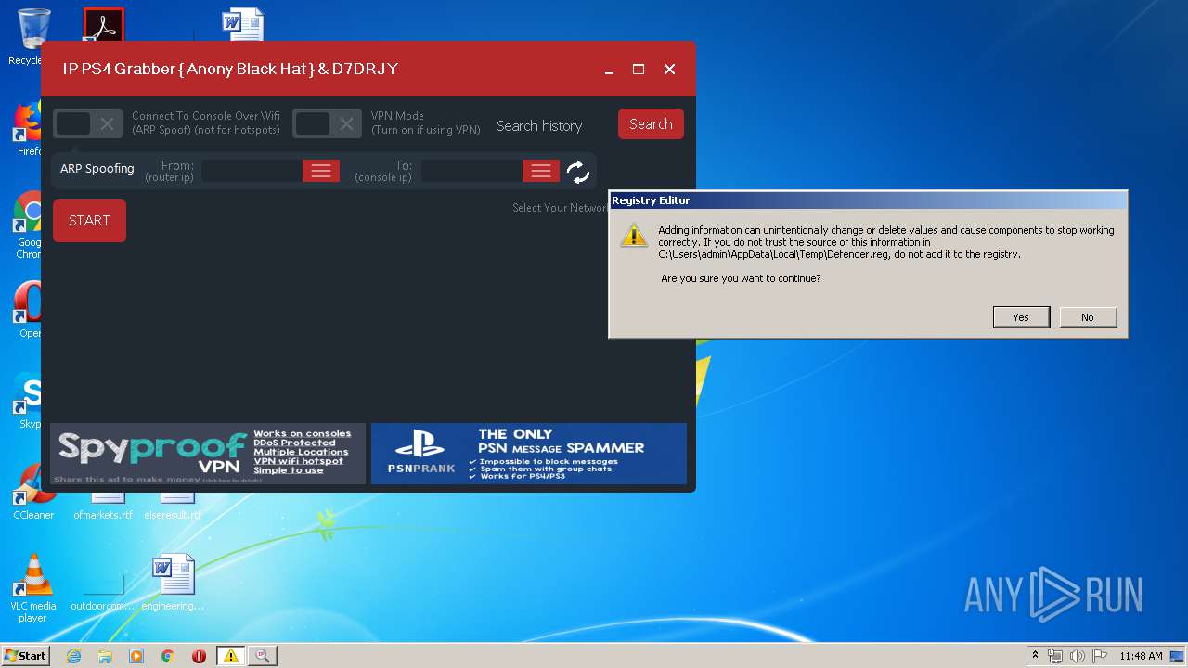Click the Select Your Network label
This screenshot has width=1188, height=668.
(561, 208)
